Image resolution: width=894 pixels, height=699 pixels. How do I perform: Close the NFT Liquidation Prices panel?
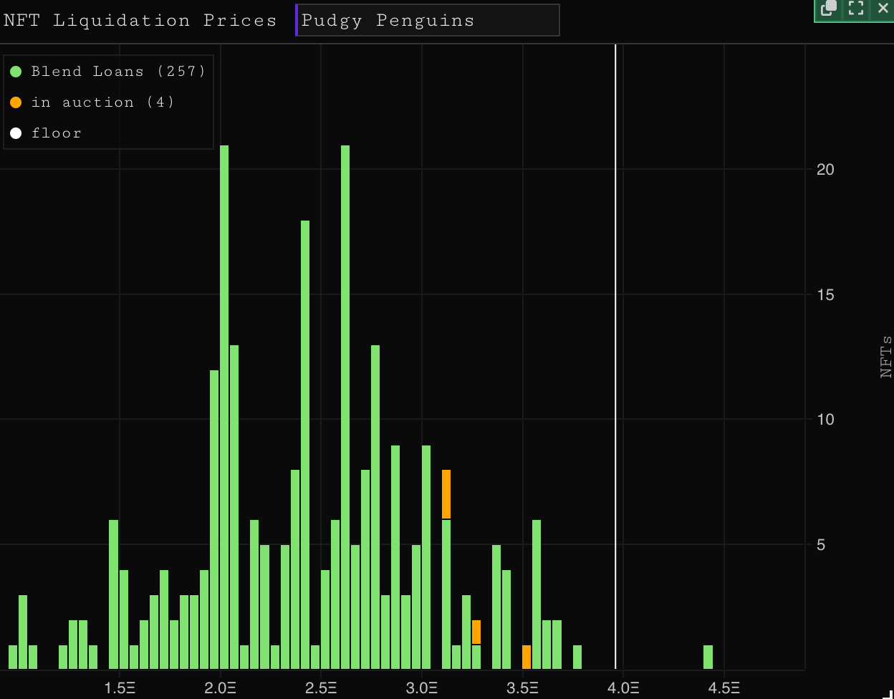[x=883, y=8]
